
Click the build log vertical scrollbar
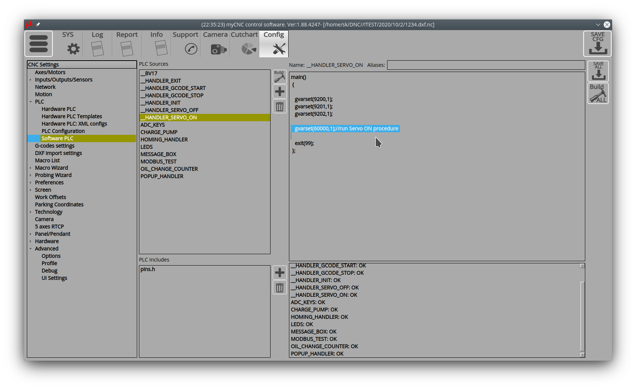pos(582,316)
